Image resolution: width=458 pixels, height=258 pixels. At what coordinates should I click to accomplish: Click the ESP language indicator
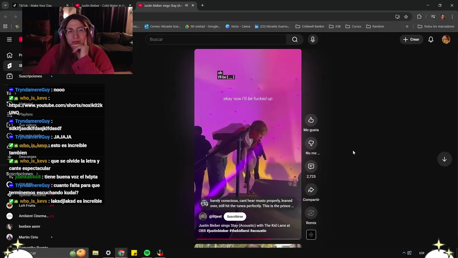tap(422, 253)
